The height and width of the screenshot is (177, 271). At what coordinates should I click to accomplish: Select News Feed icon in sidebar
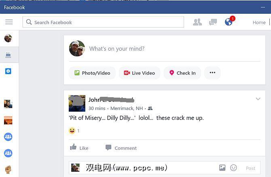pos(8,55)
